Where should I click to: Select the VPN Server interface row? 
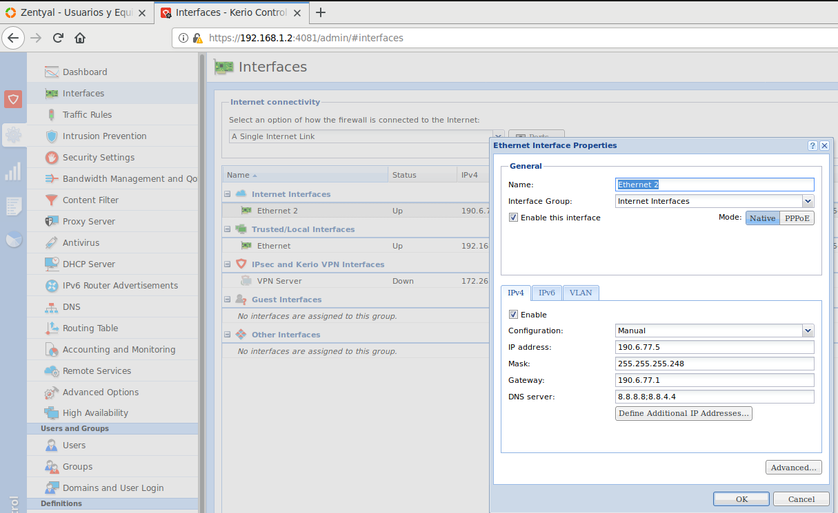356,281
